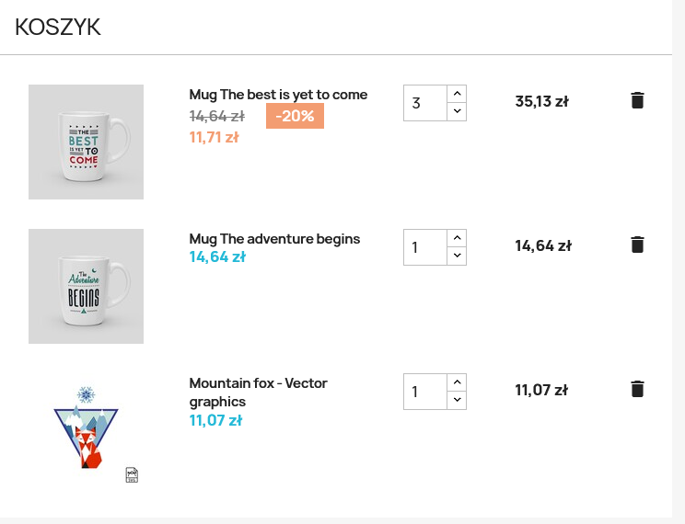Click quantity field showing 3
685x524 pixels.
425,103
